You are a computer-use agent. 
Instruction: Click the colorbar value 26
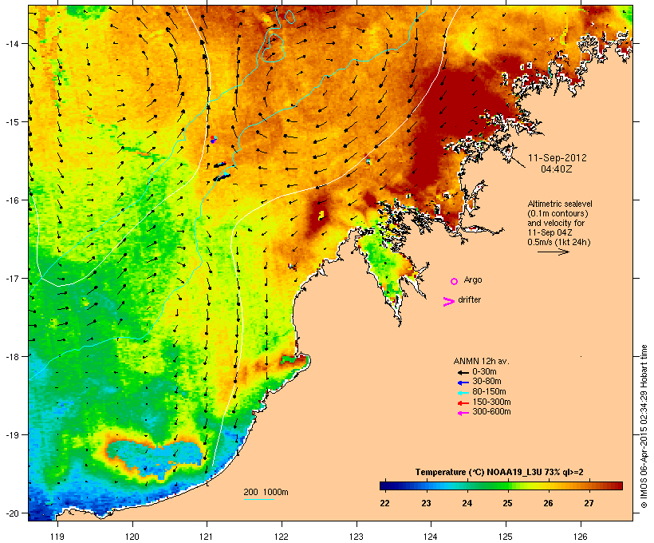pyautogui.click(x=549, y=503)
